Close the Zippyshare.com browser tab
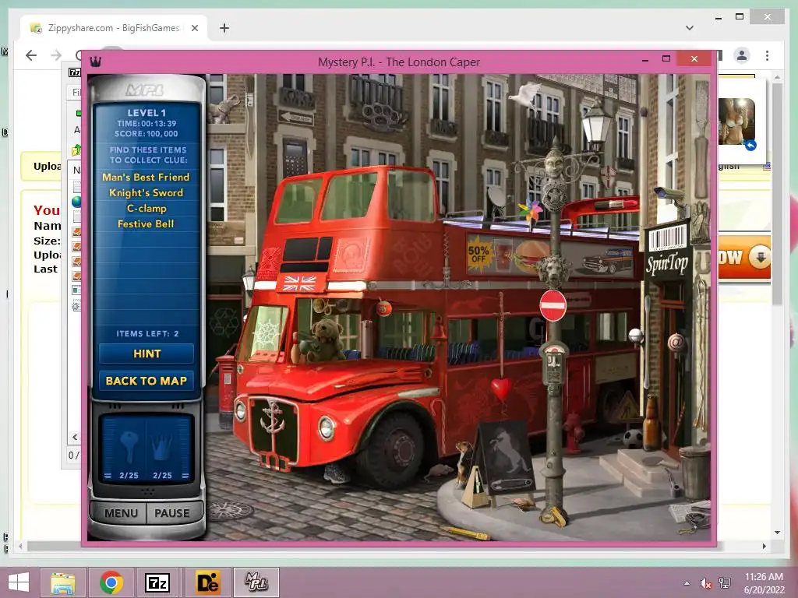The height and width of the screenshot is (598, 798). tap(194, 28)
